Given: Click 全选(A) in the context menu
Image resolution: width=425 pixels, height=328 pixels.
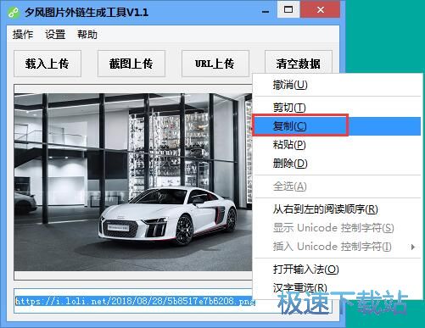Looking at the screenshot, I should point(337,186).
